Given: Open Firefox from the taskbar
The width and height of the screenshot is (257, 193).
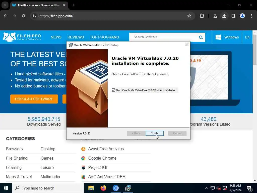Looking at the screenshot, I should tap(103, 188).
